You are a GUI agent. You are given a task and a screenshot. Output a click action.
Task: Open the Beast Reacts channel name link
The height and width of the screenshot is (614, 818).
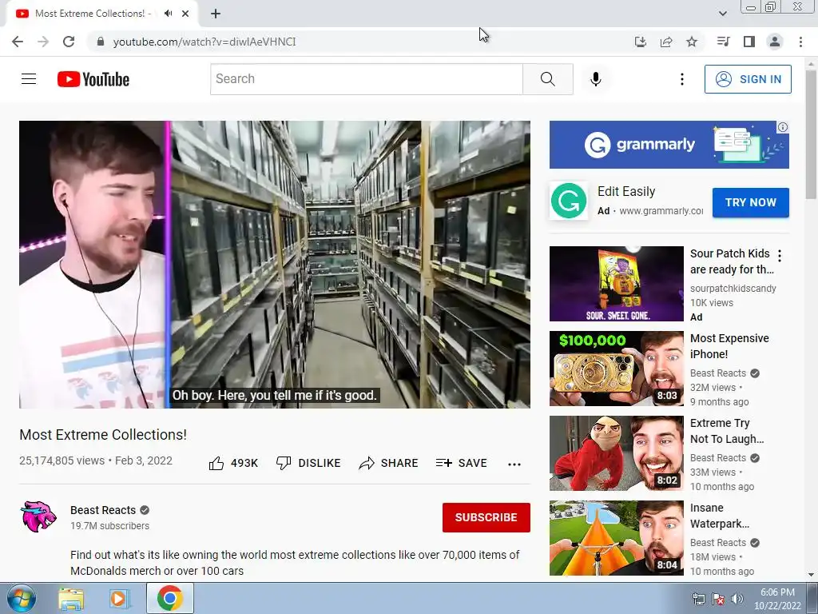tap(103, 510)
